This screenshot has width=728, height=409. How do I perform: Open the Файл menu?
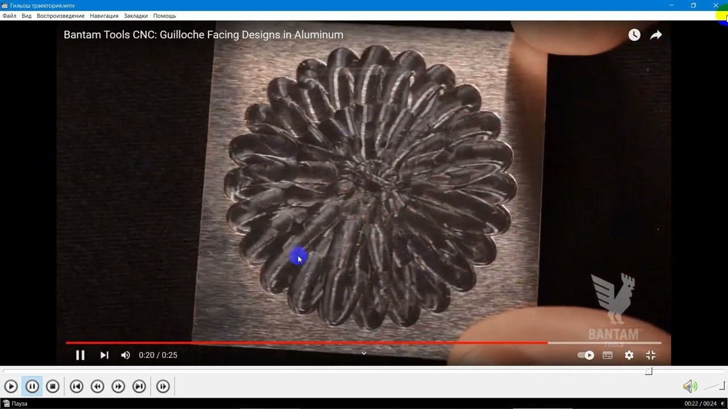click(9, 16)
